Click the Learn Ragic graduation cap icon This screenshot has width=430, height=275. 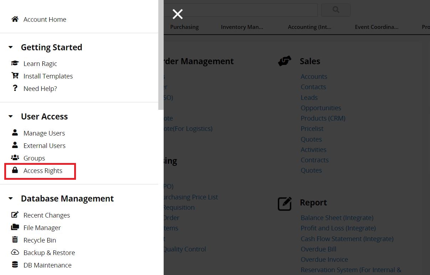click(15, 63)
